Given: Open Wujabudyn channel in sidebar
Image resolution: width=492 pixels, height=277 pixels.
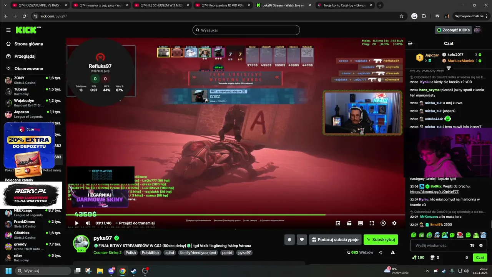Looking at the screenshot, I should [x=33, y=103].
